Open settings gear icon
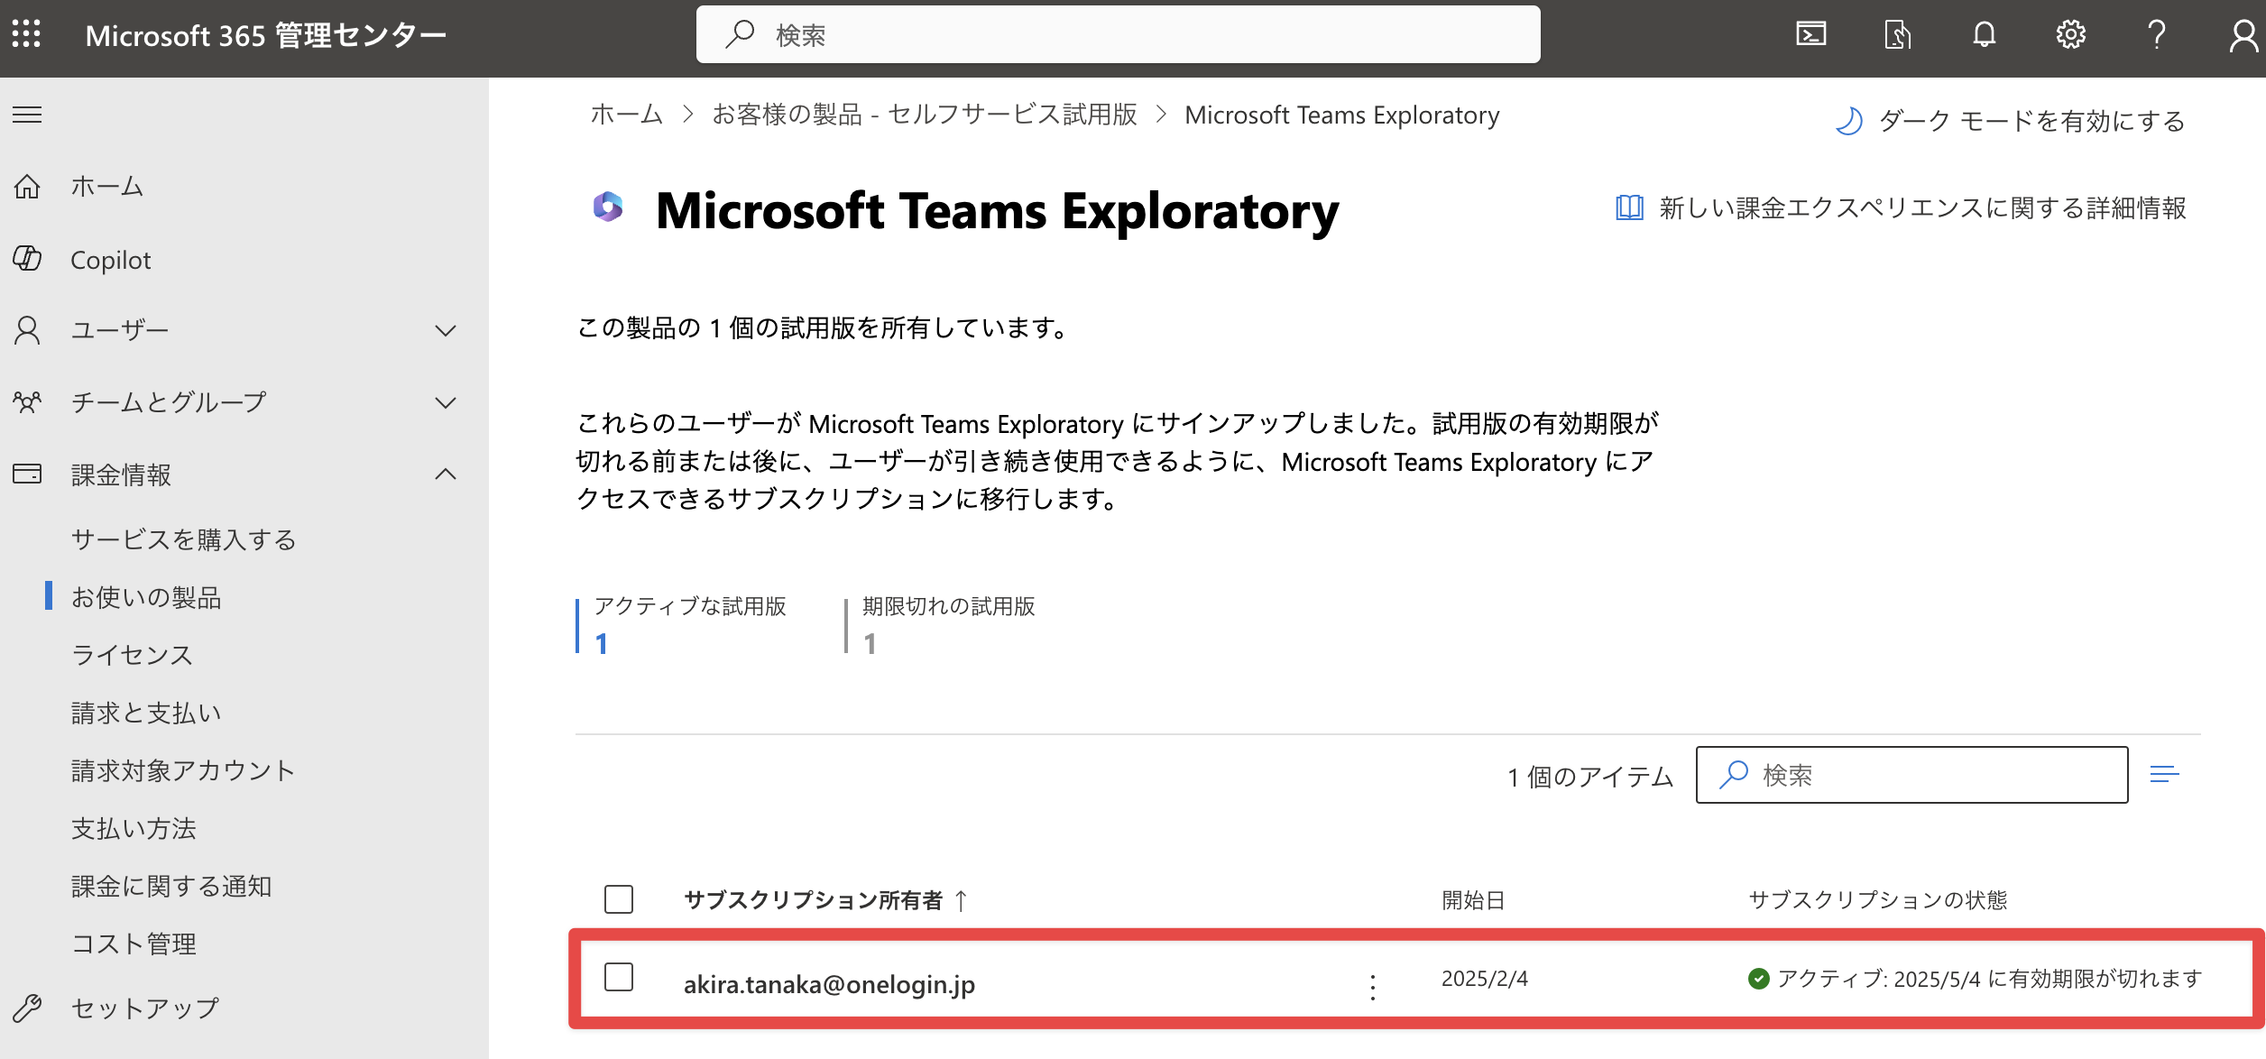The image size is (2266, 1059). coord(2070,34)
